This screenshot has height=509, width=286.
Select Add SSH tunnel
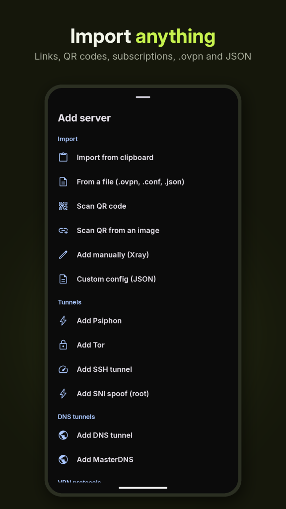pos(143,369)
